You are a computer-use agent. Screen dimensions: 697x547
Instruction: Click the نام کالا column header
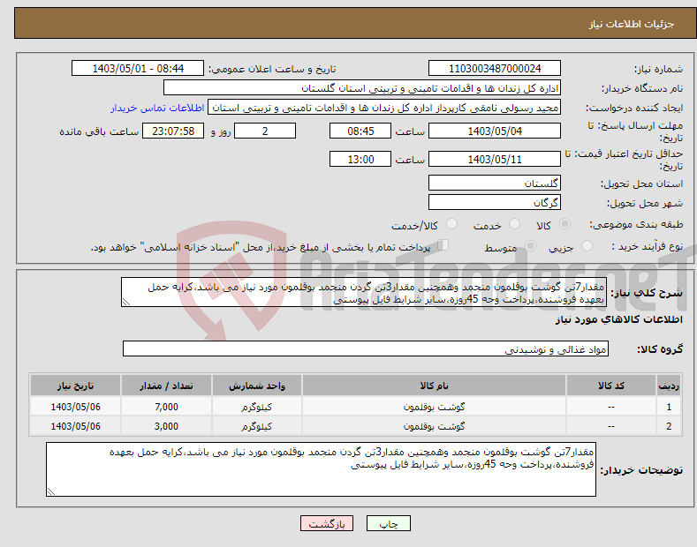434,386
